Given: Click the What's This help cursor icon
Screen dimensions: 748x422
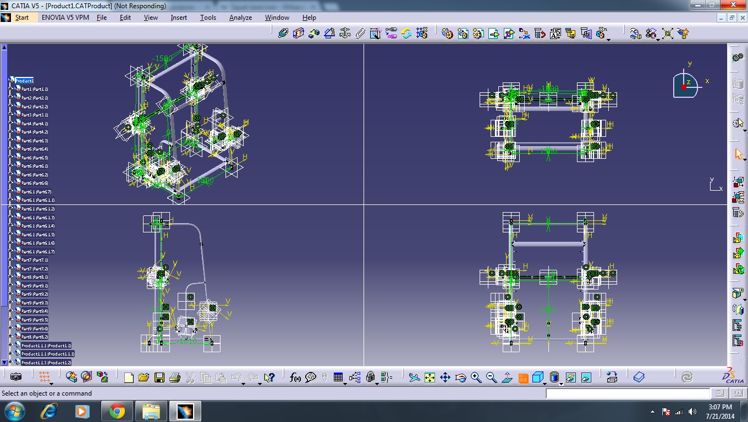Looking at the screenshot, I should [x=269, y=377].
